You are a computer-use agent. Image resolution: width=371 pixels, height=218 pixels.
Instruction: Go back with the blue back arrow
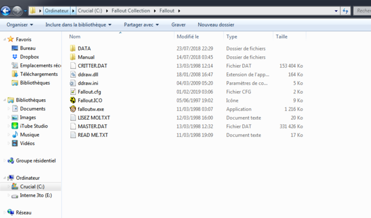pos(6,11)
